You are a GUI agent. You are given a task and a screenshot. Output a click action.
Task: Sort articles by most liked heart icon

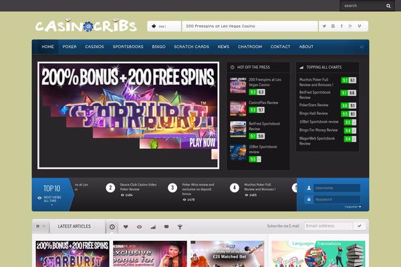pyautogui.click(x=126, y=227)
